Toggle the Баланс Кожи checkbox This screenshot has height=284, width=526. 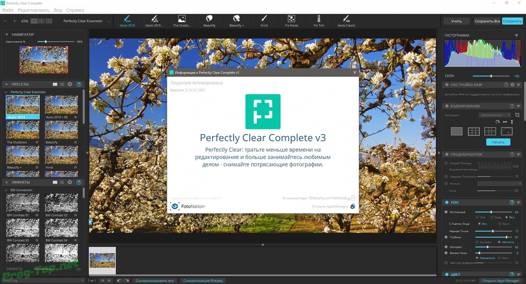(x=446, y=253)
